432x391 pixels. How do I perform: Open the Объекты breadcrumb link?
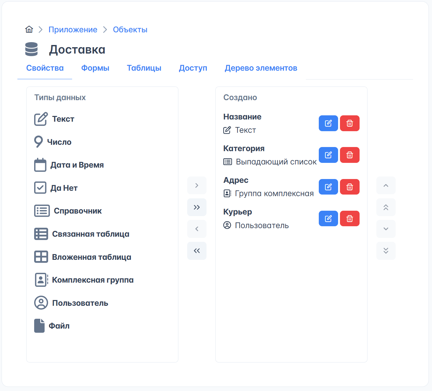click(x=130, y=29)
